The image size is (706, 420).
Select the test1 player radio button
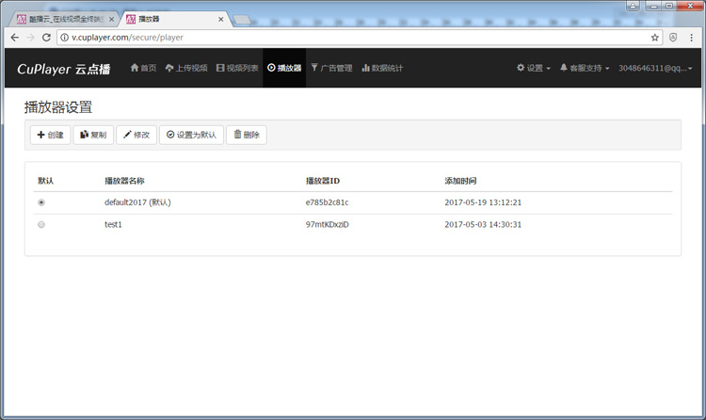click(41, 225)
